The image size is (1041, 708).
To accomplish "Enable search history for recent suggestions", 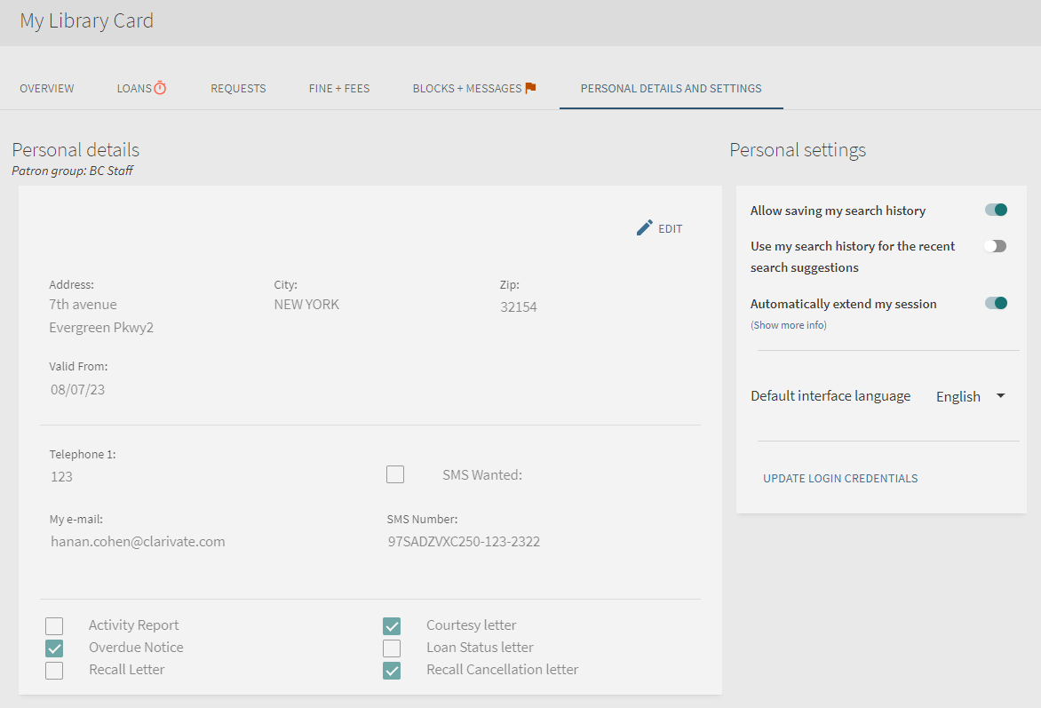I will (x=995, y=246).
